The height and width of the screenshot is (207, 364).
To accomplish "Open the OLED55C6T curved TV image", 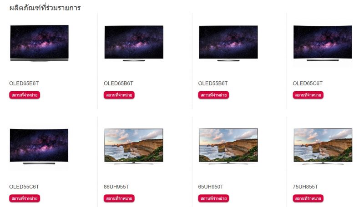I will coord(39,146).
